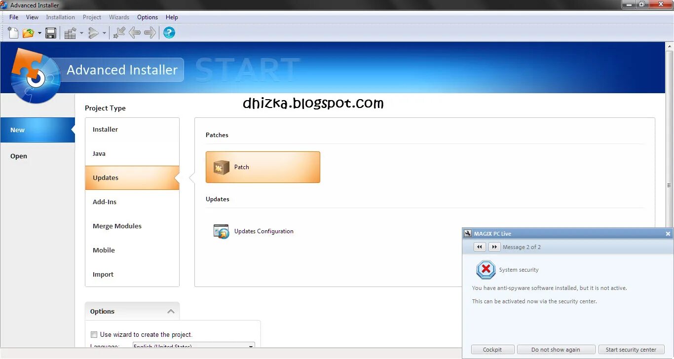674x359 pixels.
Task: Open the View menu
Action: click(32, 17)
